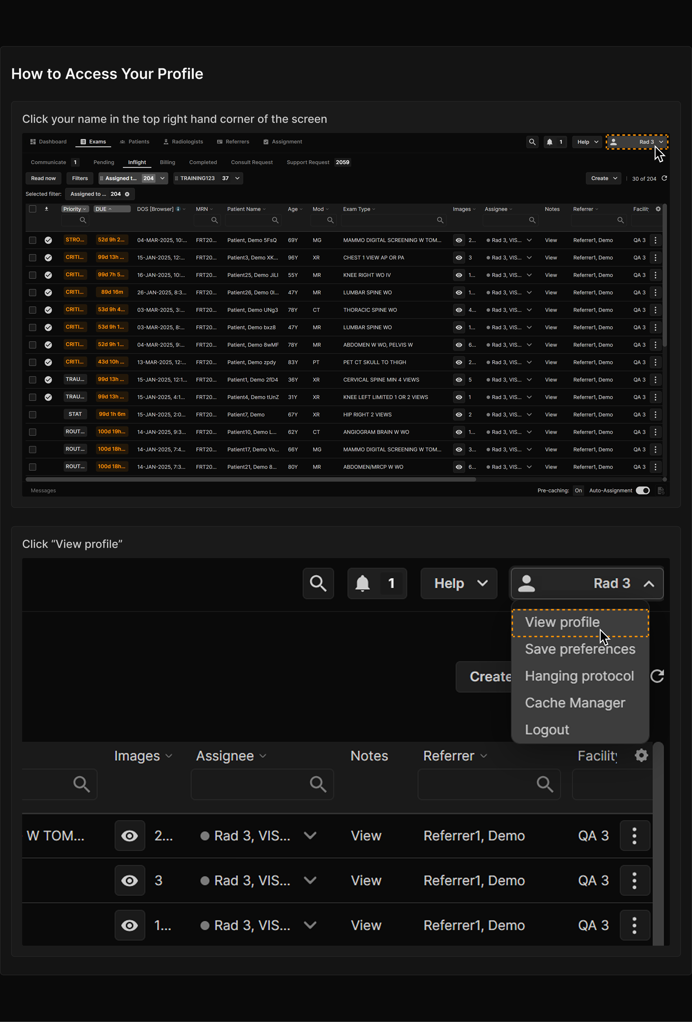The height and width of the screenshot is (1022, 692).
Task: Open the Filters button
Action: [80, 178]
